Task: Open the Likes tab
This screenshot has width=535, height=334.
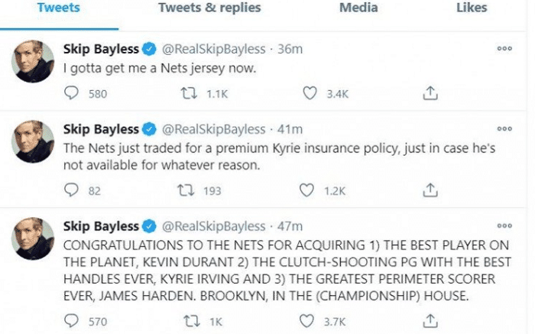Action: coord(472,8)
